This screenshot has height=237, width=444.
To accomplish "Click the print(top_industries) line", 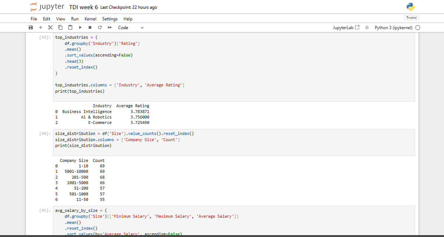I will click(x=80, y=91).
